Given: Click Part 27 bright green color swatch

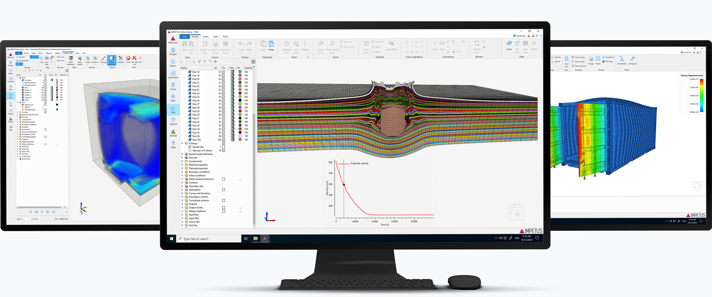Looking at the screenshot, I should [240, 104].
